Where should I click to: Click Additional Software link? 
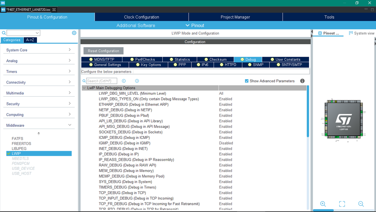tap(136, 25)
